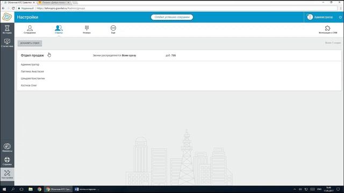Image resolution: width=344 pixels, height=193 pixels.
Task: Select employee Костиков Олег in the list
Action: [28, 85]
